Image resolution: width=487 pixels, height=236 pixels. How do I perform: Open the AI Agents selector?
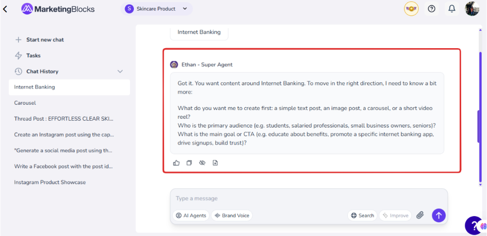(191, 216)
